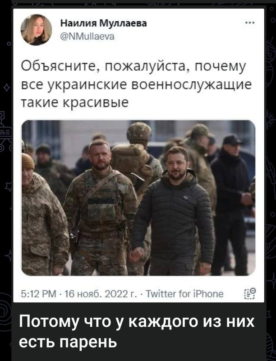Viewport: 276px width, 361px height.
Task: Click the man wearing black cap in photo
Action: pyautogui.click(x=231, y=205)
